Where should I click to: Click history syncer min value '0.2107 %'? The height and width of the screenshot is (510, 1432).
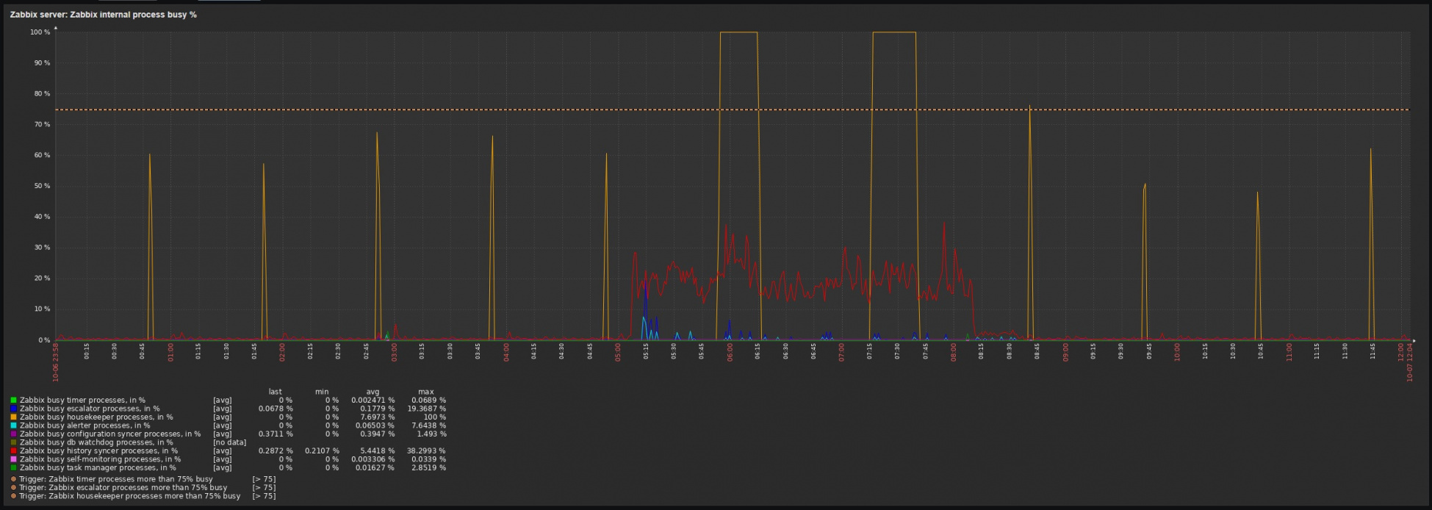click(323, 451)
